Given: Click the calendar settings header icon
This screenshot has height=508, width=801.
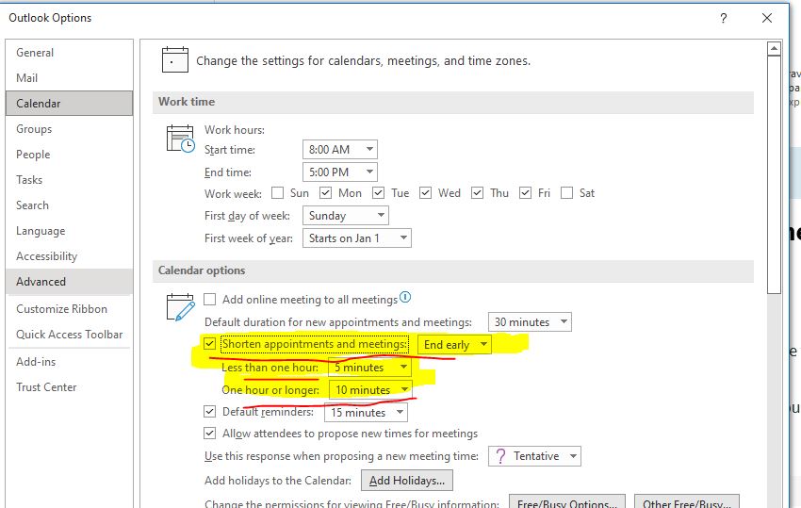Looking at the screenshot, I should click(174, 59).
